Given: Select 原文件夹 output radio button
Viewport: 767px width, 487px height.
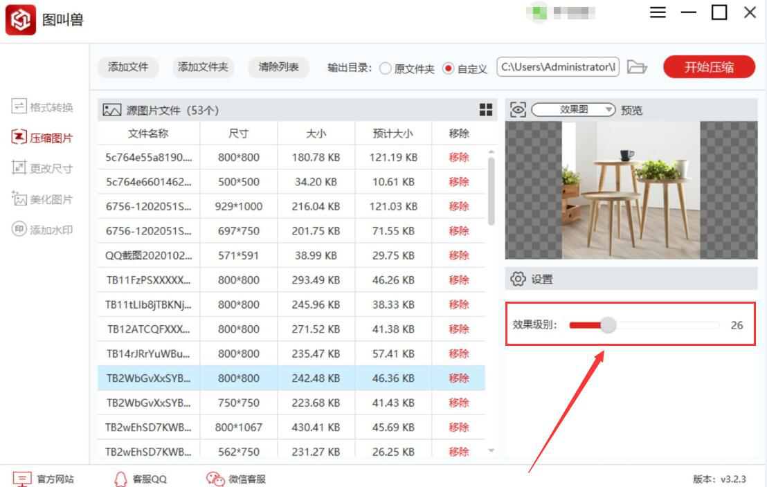Looking at the screenshot, I should pyautogui.click(x=386, y=68).
